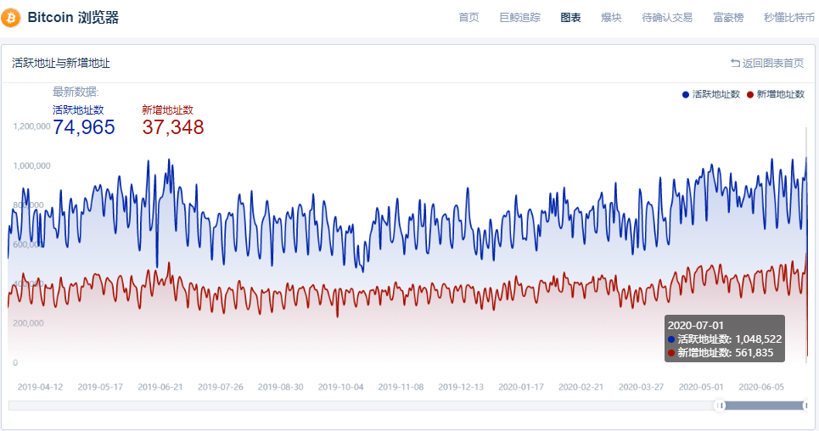The height and width of the screenshot is (431, 819).
Task: Click the 2020-06-05 x-axis date
Action: pyautogui.click(x=761, y=387)
